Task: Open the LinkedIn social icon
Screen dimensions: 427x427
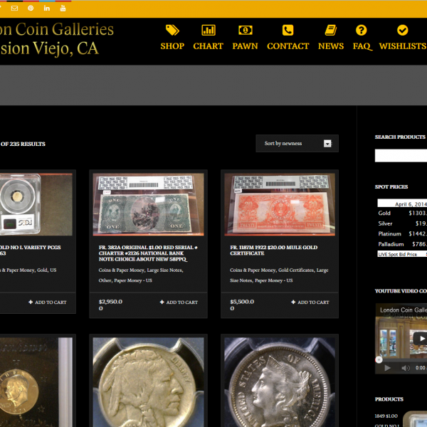Action: (x=47, y=9)
